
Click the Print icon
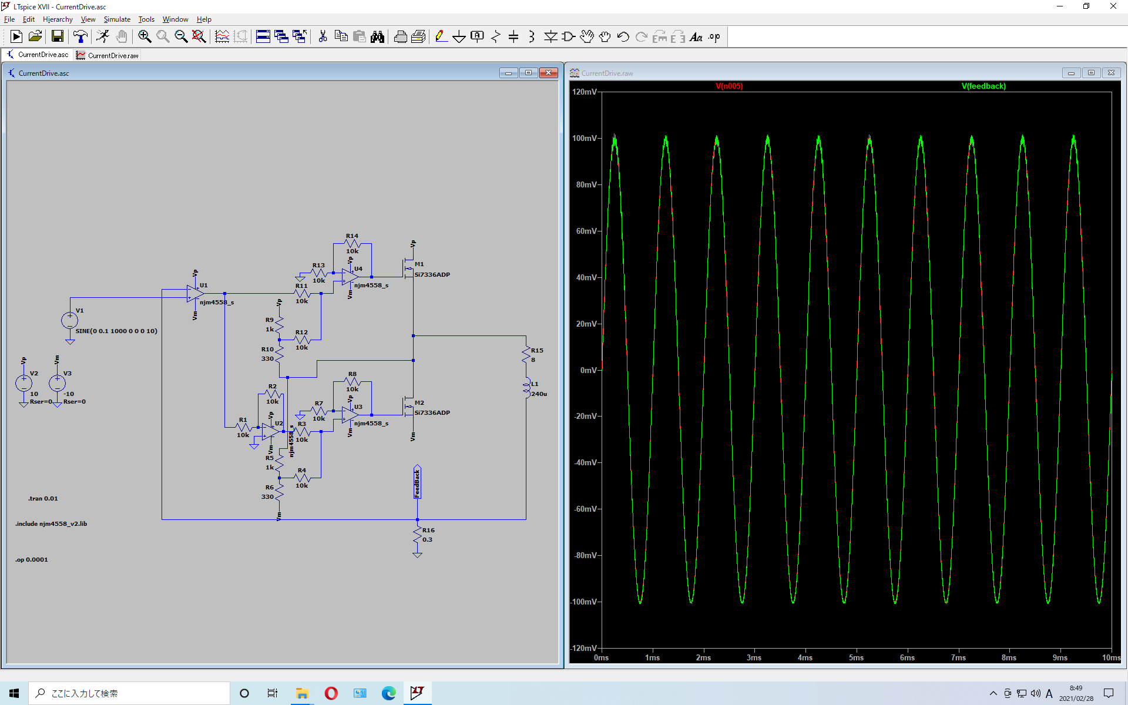[401, 37]
